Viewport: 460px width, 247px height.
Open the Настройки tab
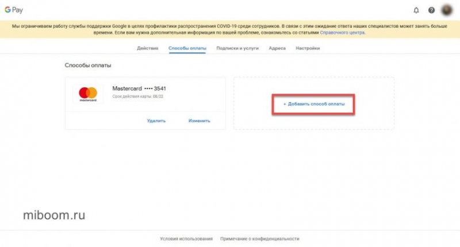[308, 48]
